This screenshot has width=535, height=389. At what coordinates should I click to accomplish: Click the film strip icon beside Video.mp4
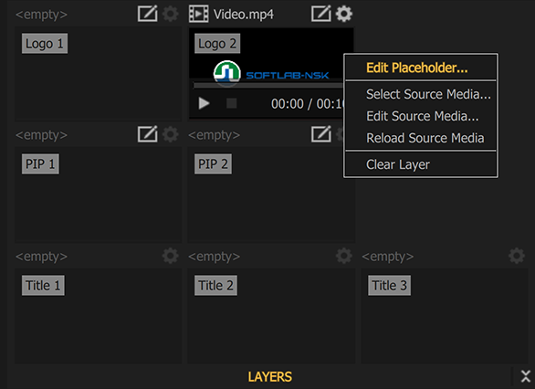click(x=199, y=14)
